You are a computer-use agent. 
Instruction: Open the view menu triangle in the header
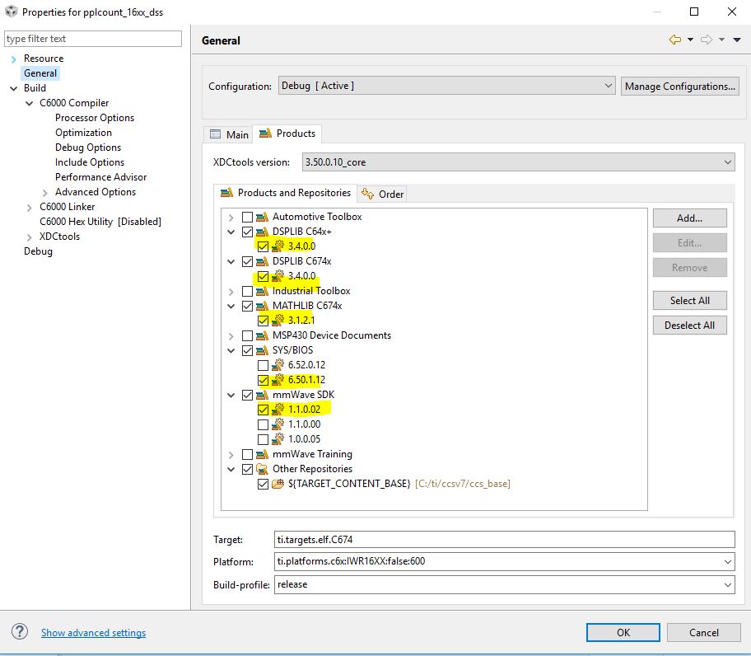pyautogui.click(x=737, y=40)
